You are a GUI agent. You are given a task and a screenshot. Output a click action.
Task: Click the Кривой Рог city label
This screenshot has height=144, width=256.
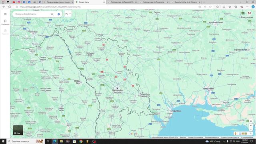tap(241, 50)
